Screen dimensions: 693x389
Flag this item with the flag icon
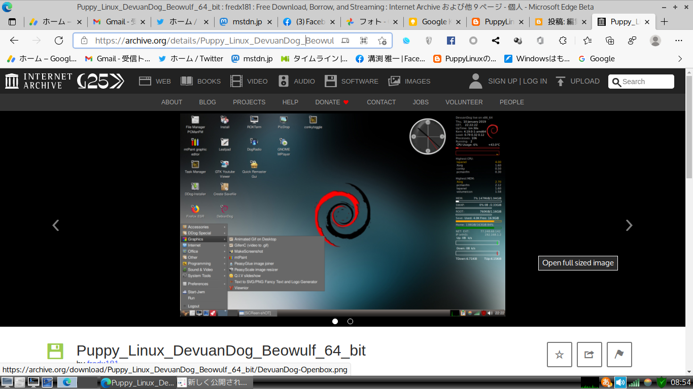(x=619, y=355)
